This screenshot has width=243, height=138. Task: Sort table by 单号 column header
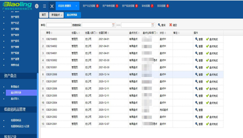48,33
